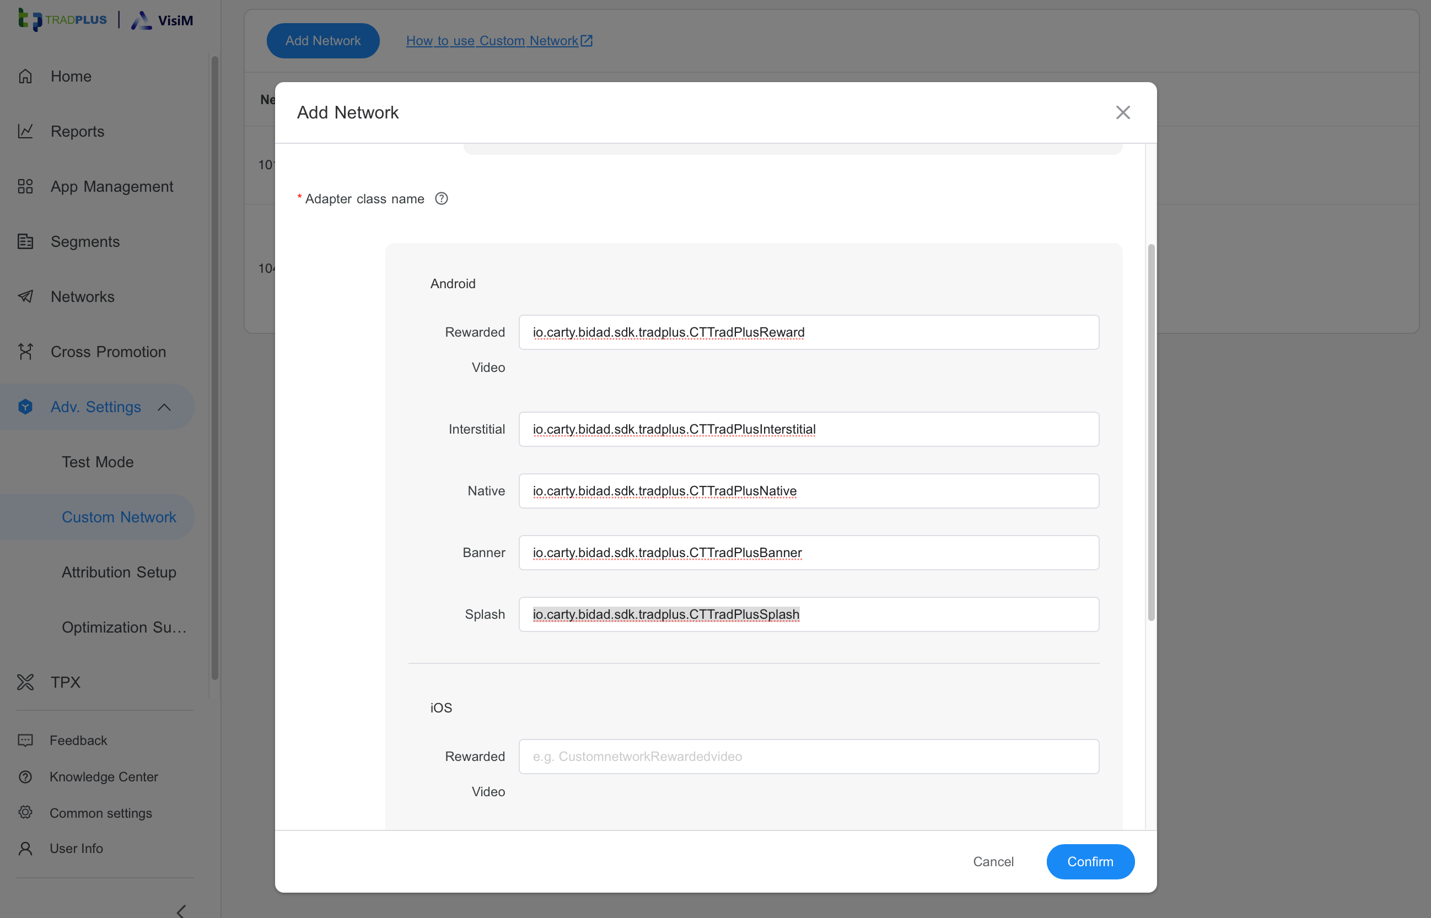Image resolution: width=1431 pixels, height=918 pixels.
Task: Collapse the sidebar with bottom arrow
Action: coord(181,911)
